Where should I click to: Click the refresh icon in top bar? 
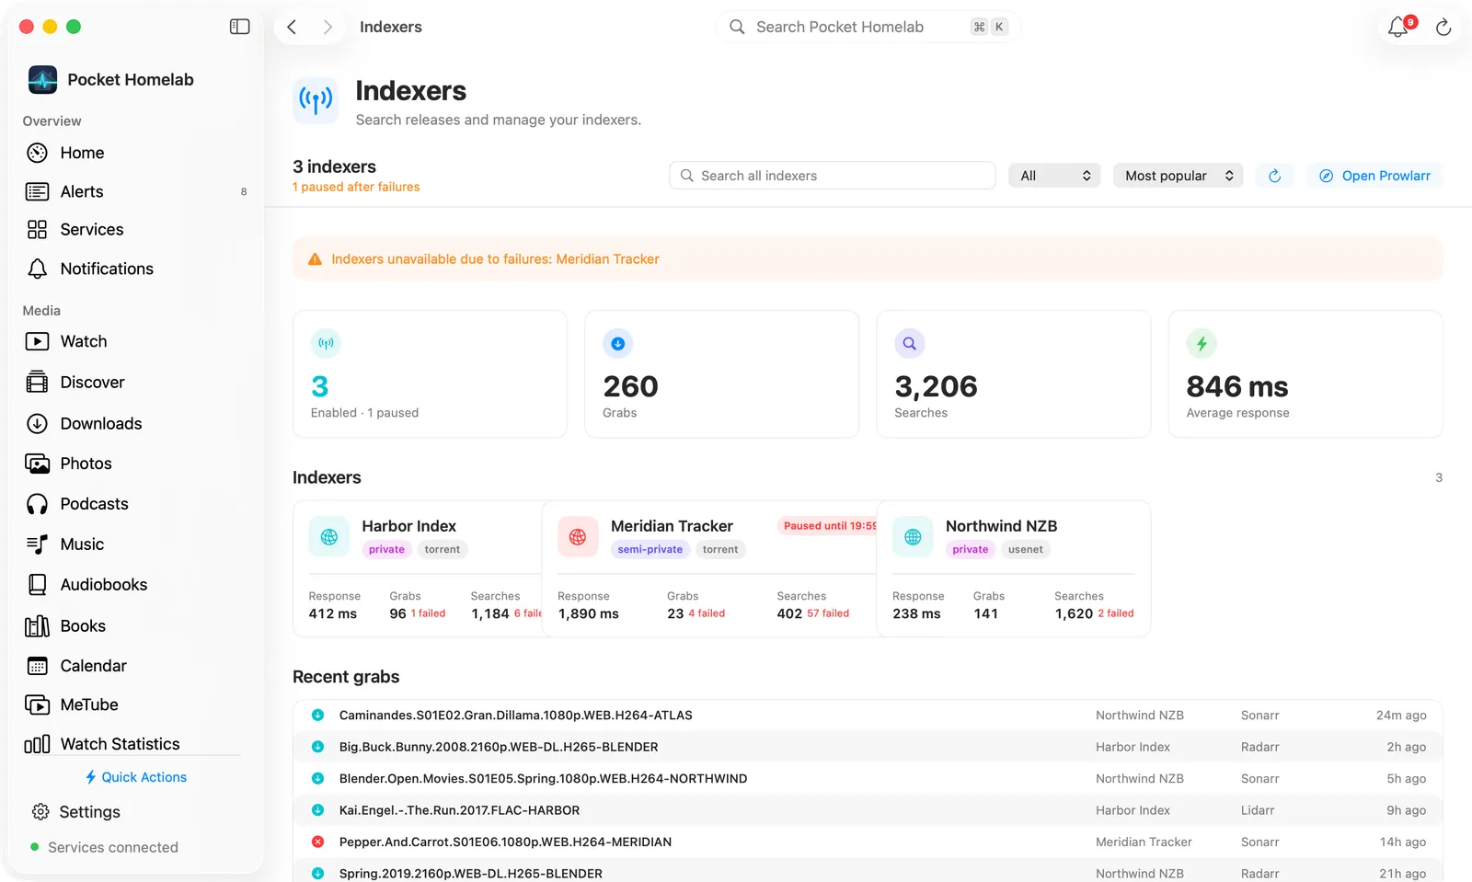(x=1443, y=28)
